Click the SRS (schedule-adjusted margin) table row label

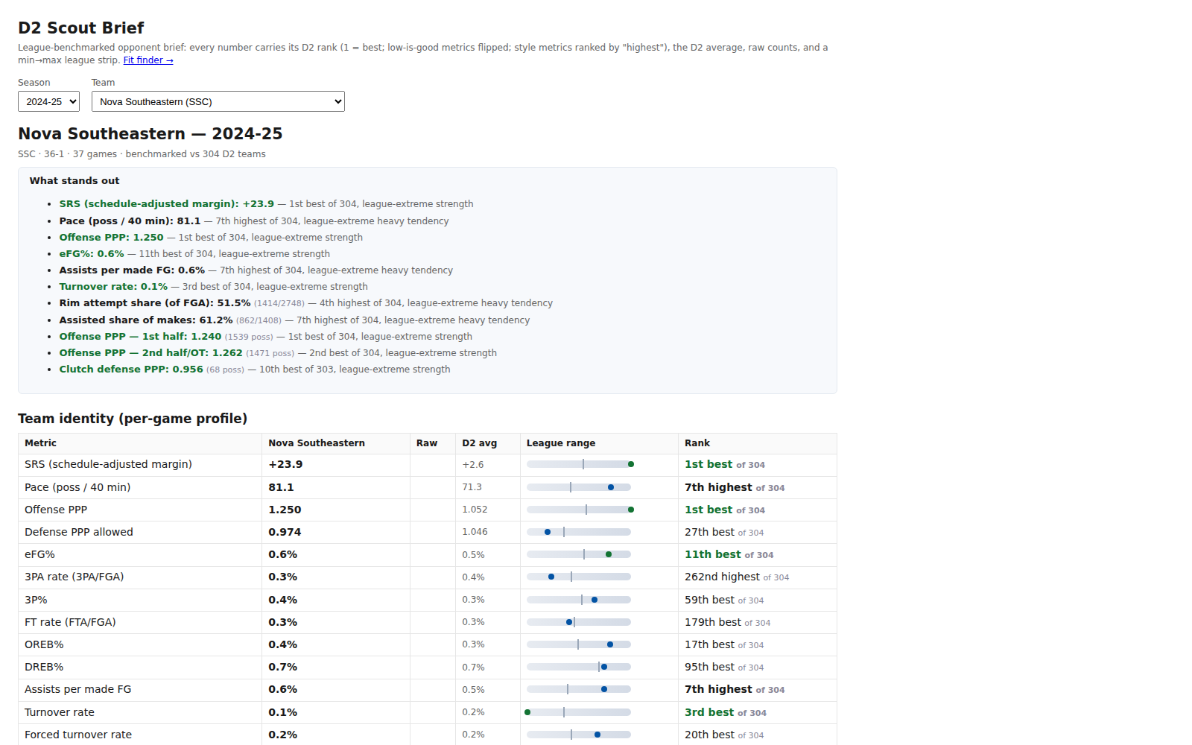(108, 465)
